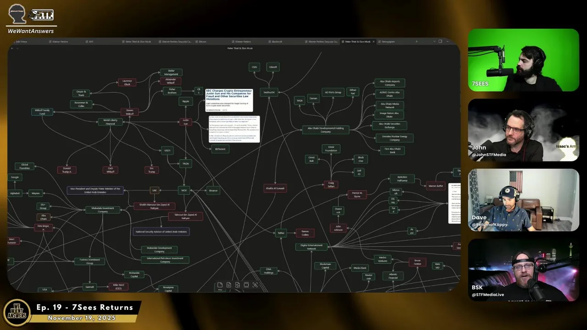Select the Bruce Fenton node
Image resolution: width=587 pixels, height=330 pixels.
coord(417,262)
